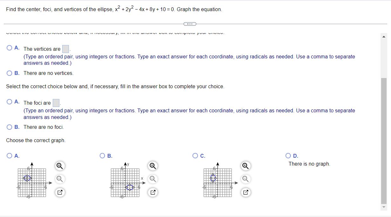The image size is (391, 217).
Task: Zoom in on graph choice A
Action: tap(59, 166)
